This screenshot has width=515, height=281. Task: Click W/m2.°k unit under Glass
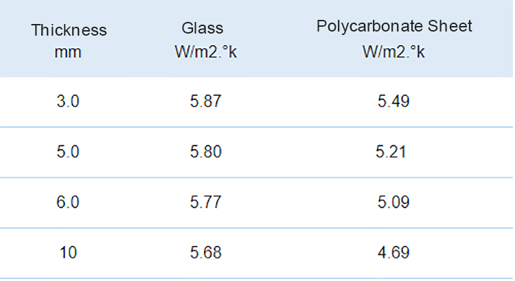pyautogui.click(x=205, y=51)
